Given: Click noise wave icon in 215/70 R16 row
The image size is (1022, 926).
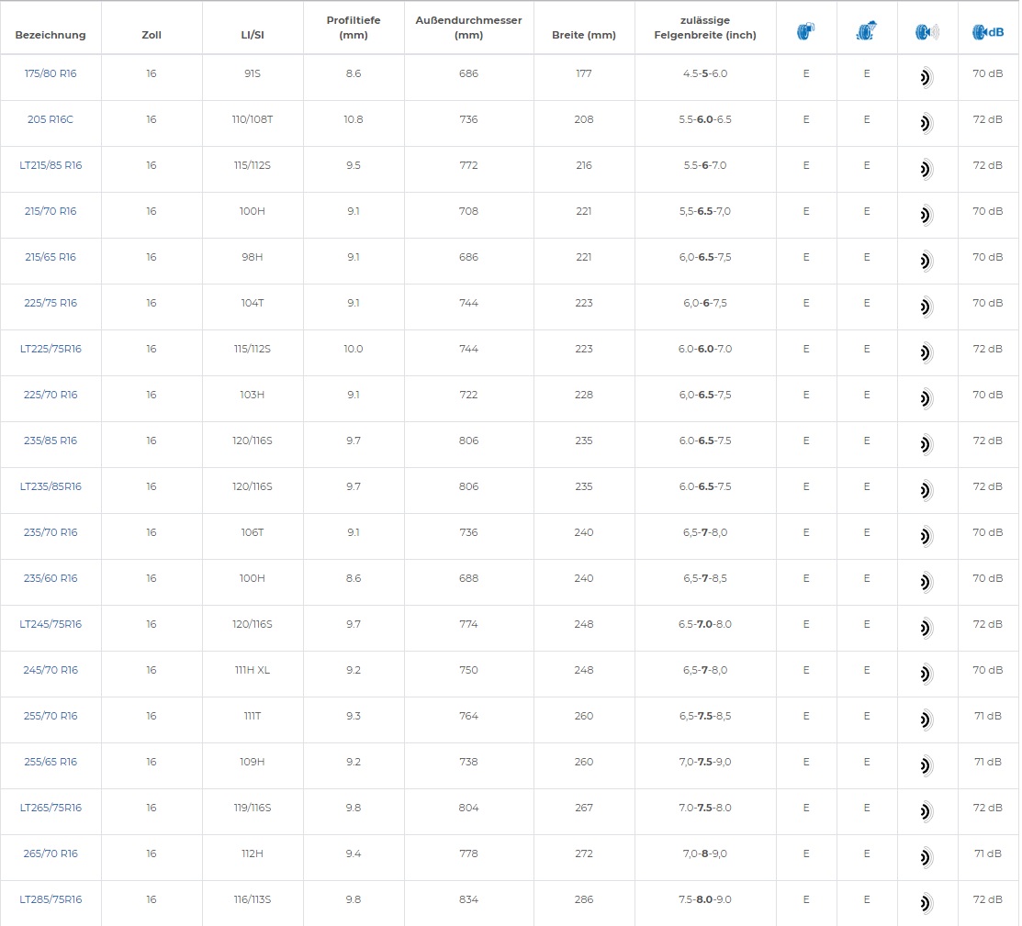Looking at the screenshot, I should 927,215.
